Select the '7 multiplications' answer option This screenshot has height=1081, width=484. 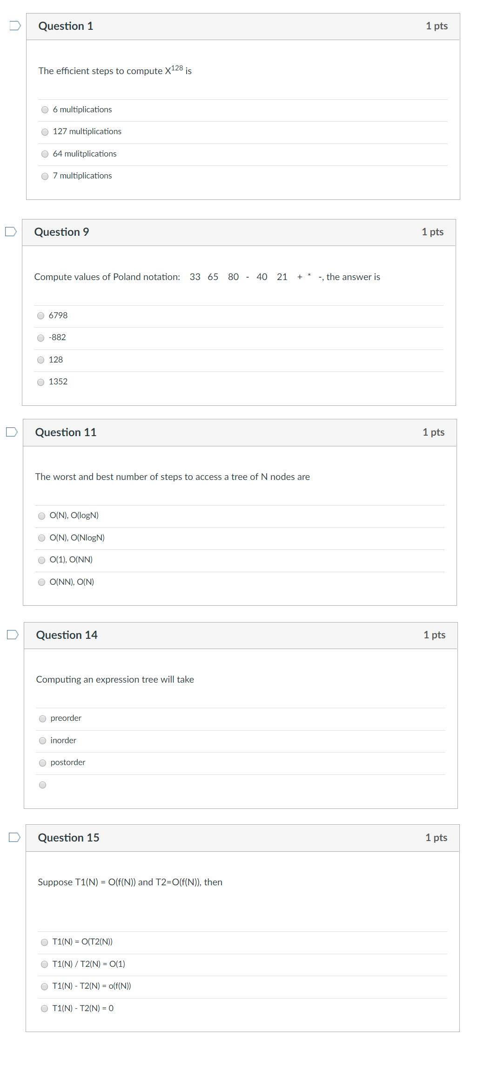pyautogui.click(x=44, y=176)
